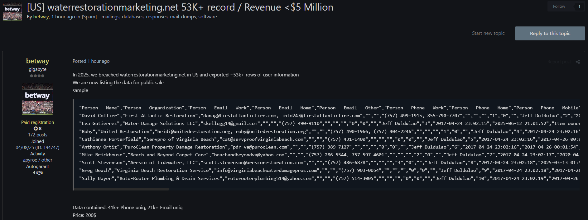Click the gigabyte rank dots
Image resolution: width=588 pixels, height=220 pixels.
coord(37,76)
